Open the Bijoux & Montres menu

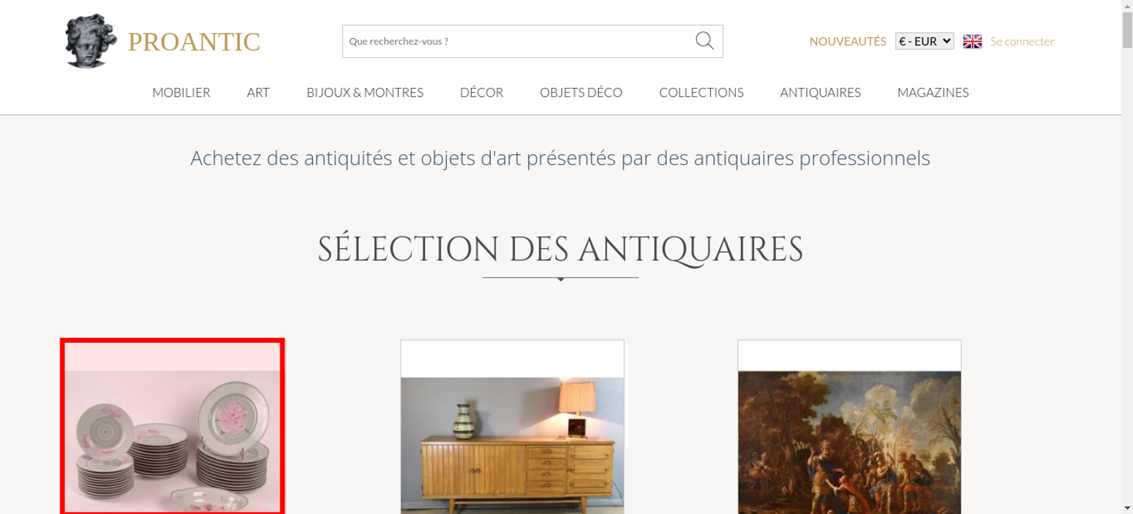click(365, 92)
